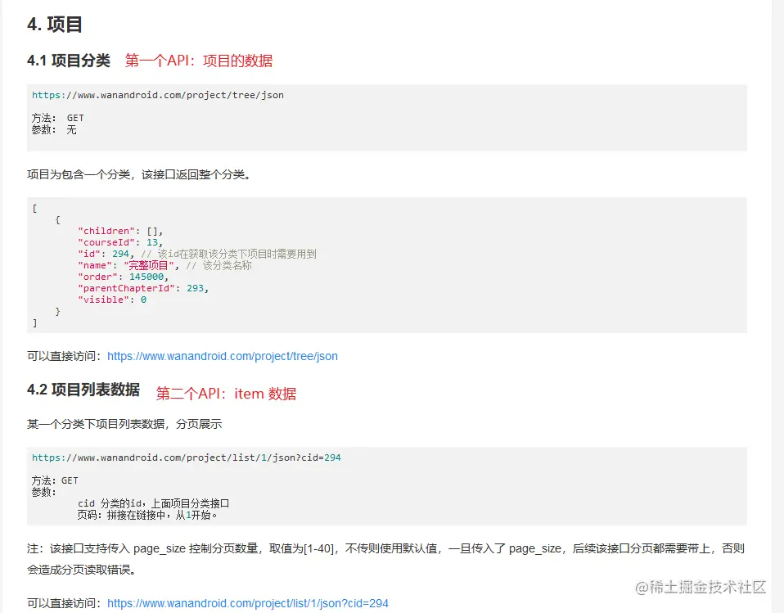The height and width of the screenshot is (613, 784).
Task: Click the 参数: 无 text
Action: tap(56, 129)
